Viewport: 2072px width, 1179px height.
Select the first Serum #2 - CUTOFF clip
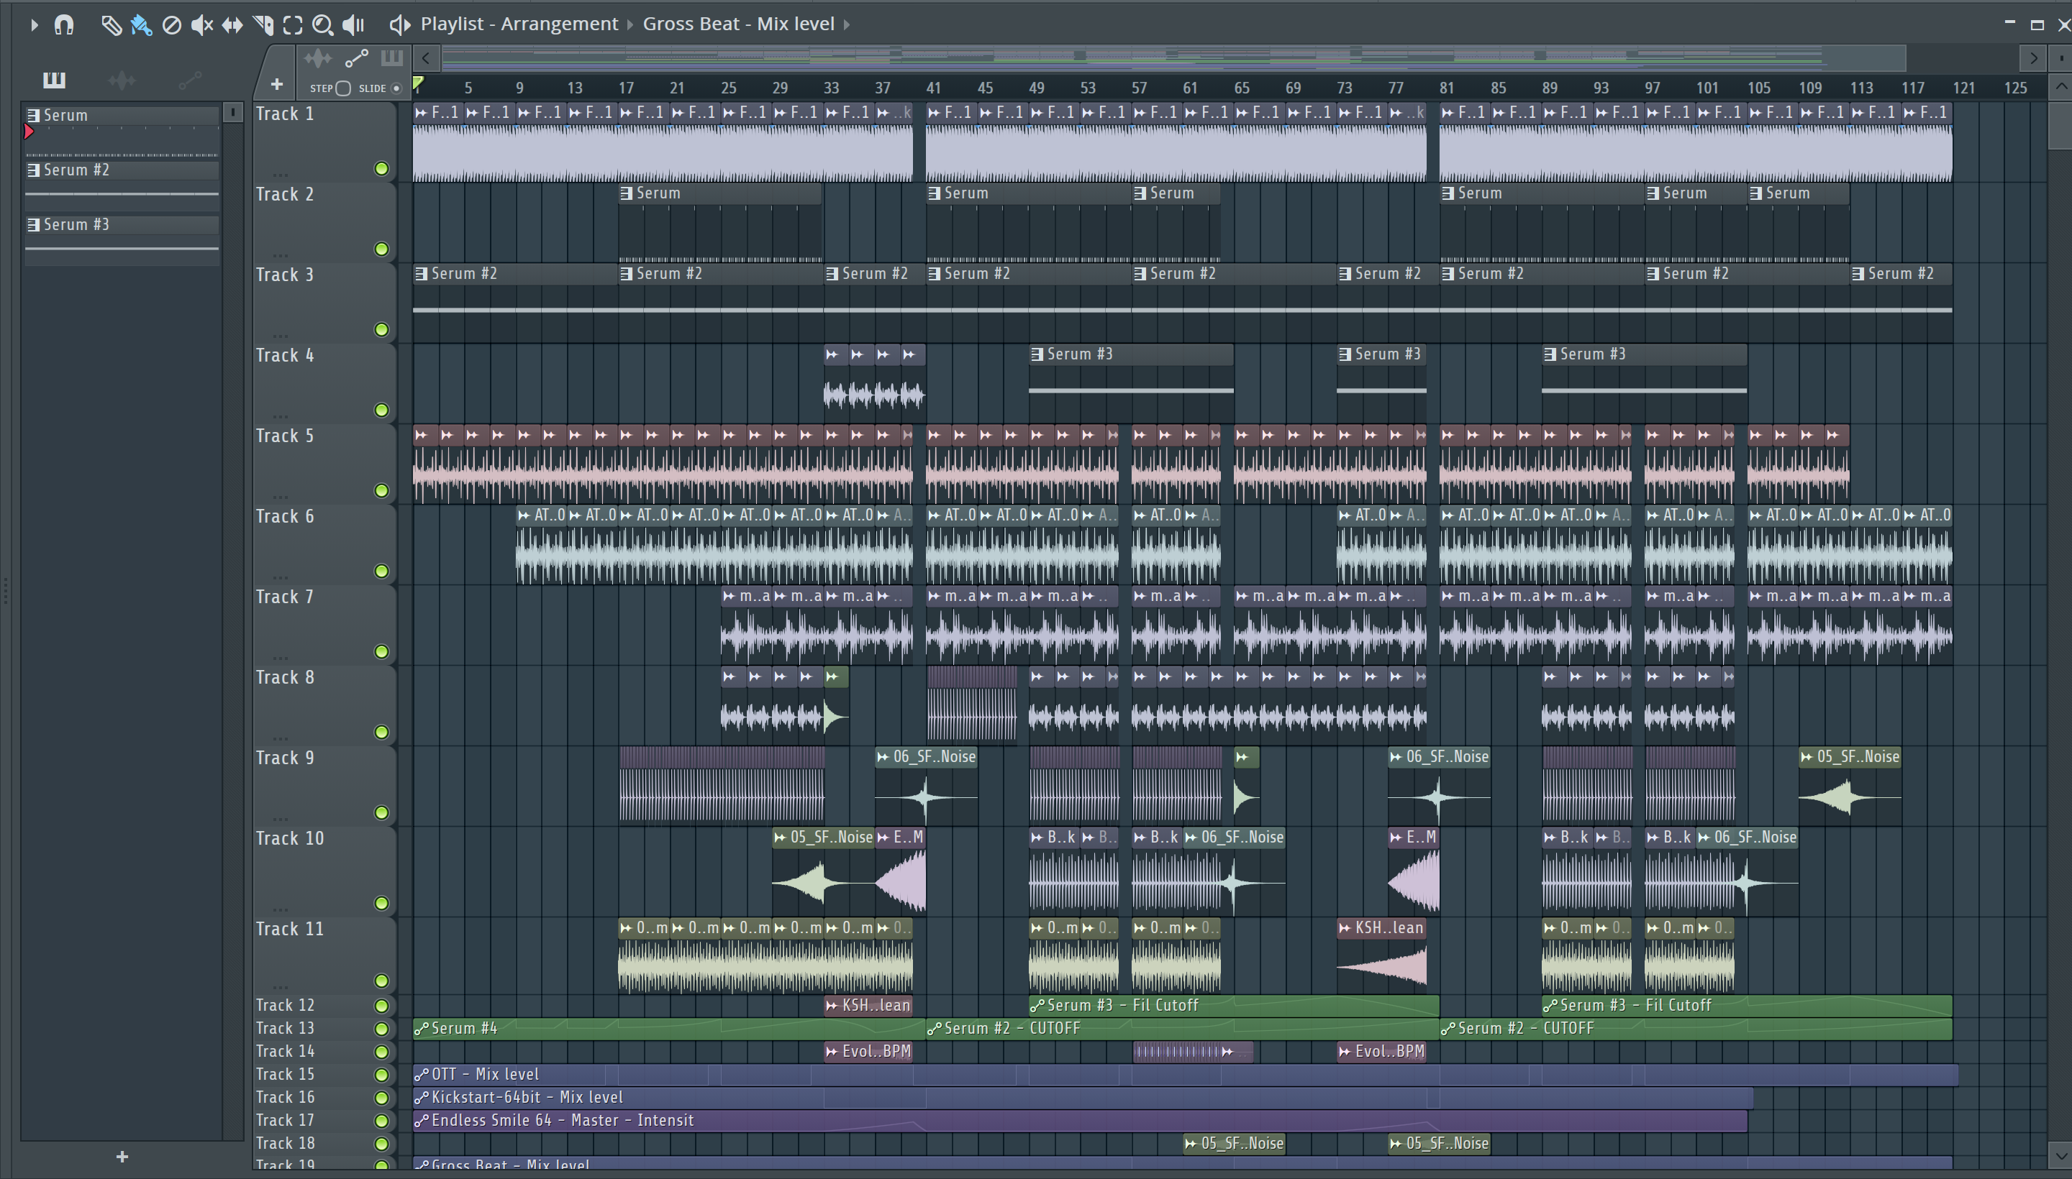[1182, 1029]
